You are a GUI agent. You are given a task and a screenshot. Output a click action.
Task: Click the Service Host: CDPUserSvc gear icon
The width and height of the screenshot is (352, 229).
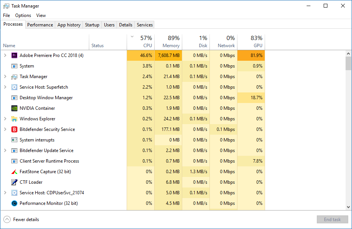pos(14,193)
